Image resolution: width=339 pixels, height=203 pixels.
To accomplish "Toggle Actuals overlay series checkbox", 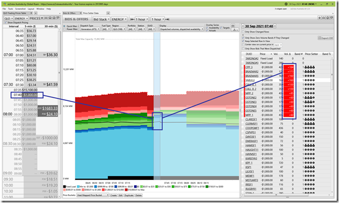I will [207, 30].
